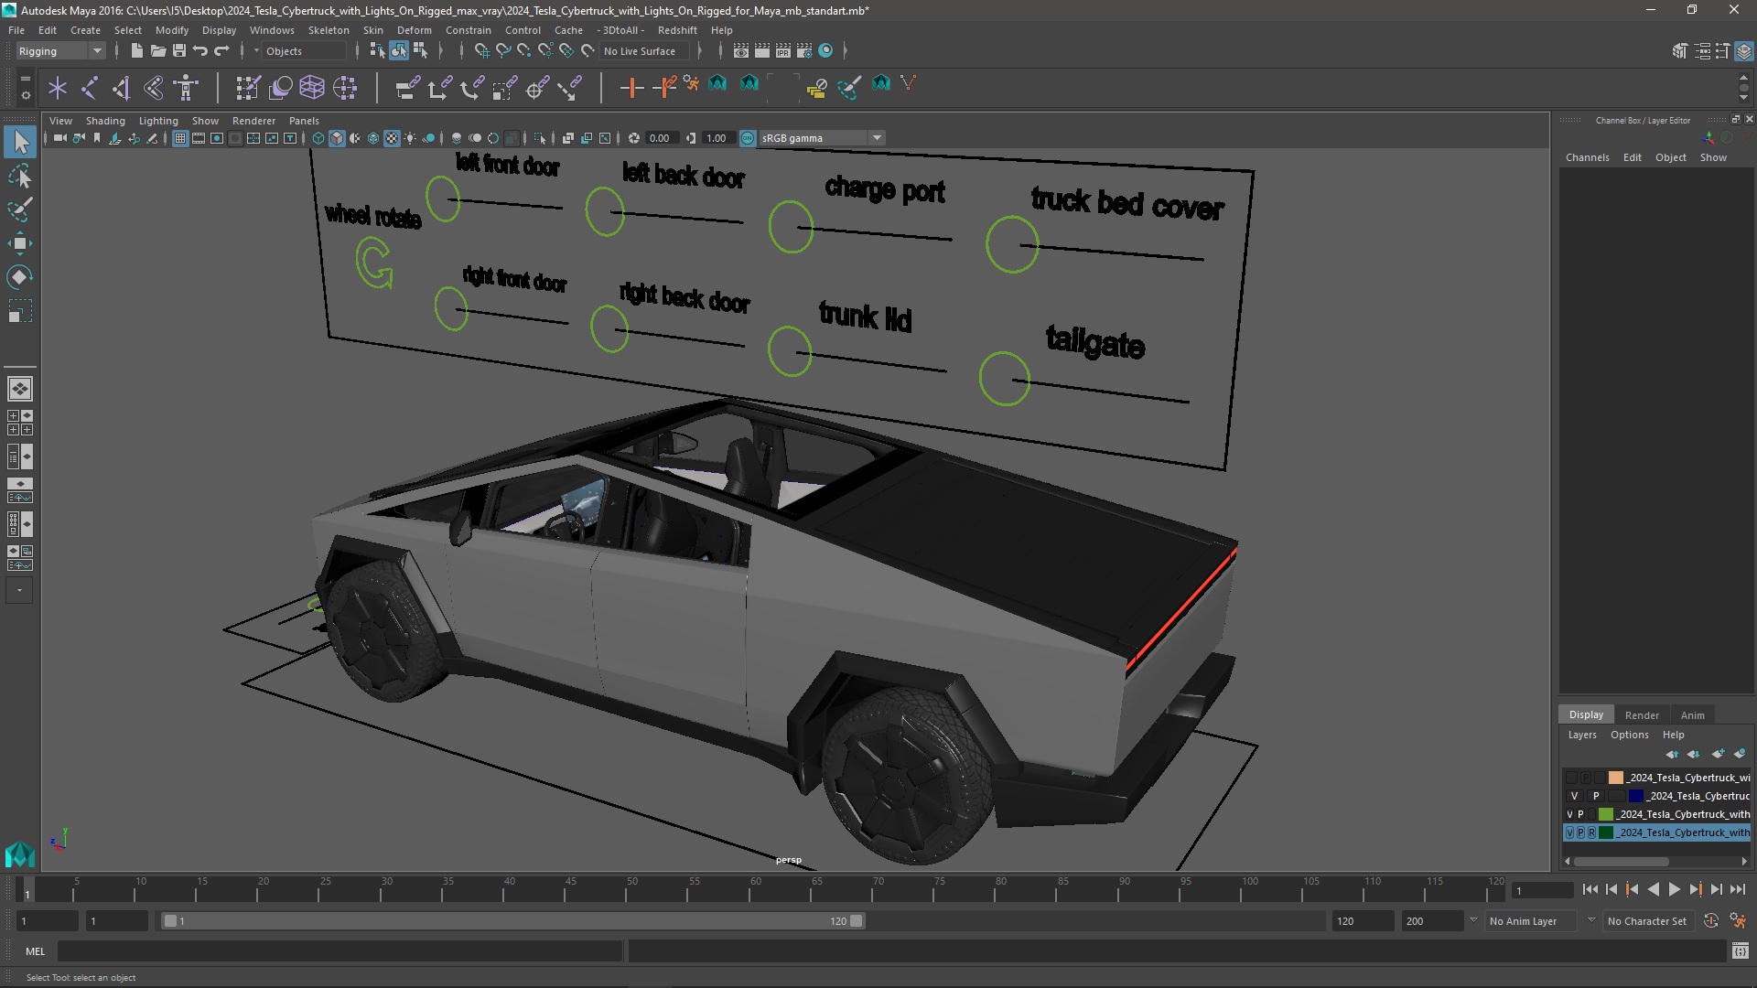The width and height of the screenshot is (1757, 988).
Task: Open the Rigging menu set dropdown
Action: [x=60, y=51]
